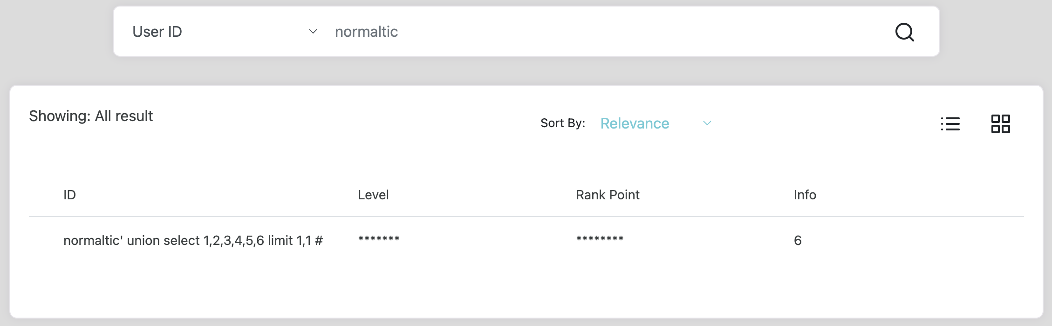This screenshot has height=326, width=1052.
Task: Expand the arrow next to Relevance
Action: [707, 123]
